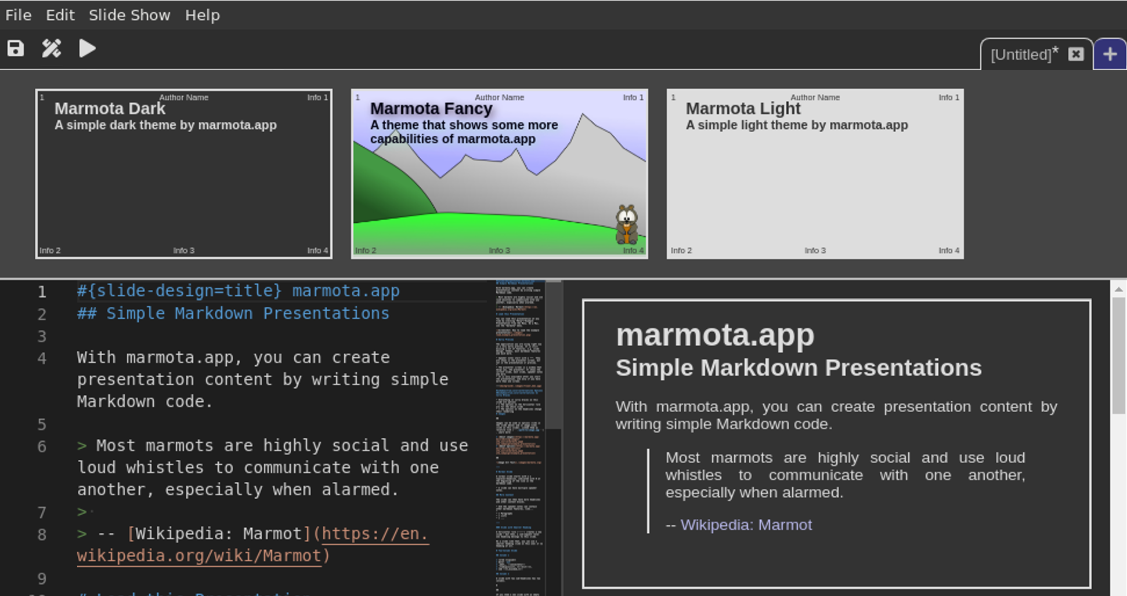Start the slide show with the play icon
Image resolution: width=1127 pixels, height=596 pixels.
pos(88,49)
